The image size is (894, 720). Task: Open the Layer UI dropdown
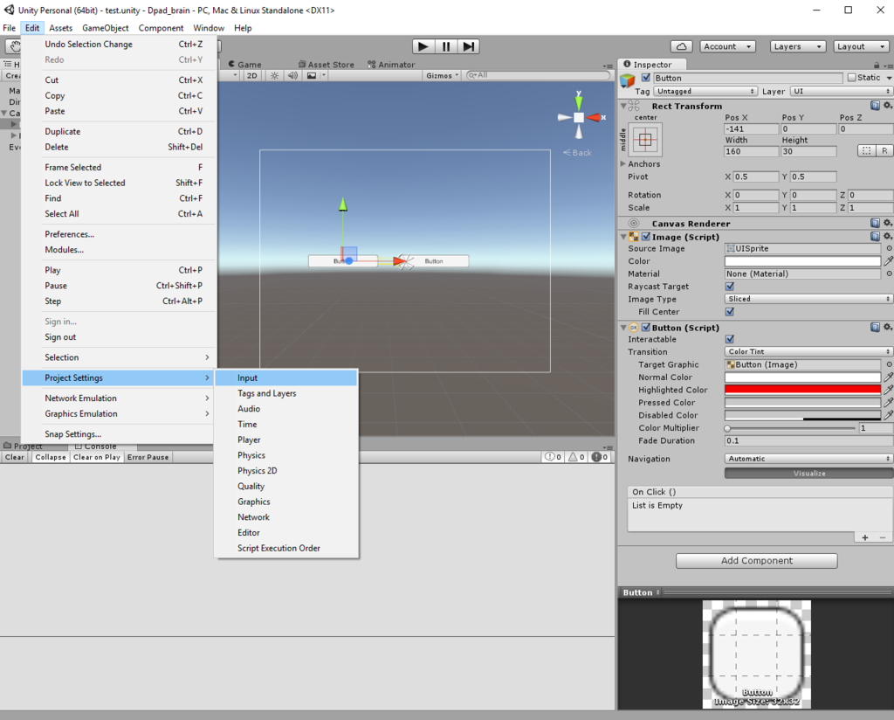pyautogui.click(x=841, y=91)
